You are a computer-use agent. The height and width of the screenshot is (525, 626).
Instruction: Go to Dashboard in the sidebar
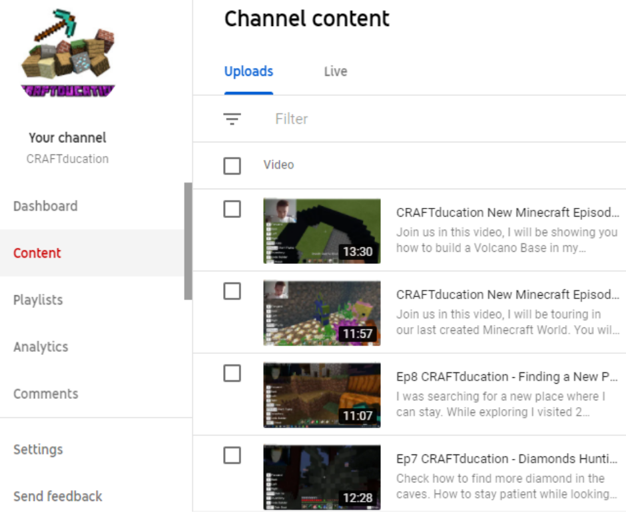click(x=45, y=206)
